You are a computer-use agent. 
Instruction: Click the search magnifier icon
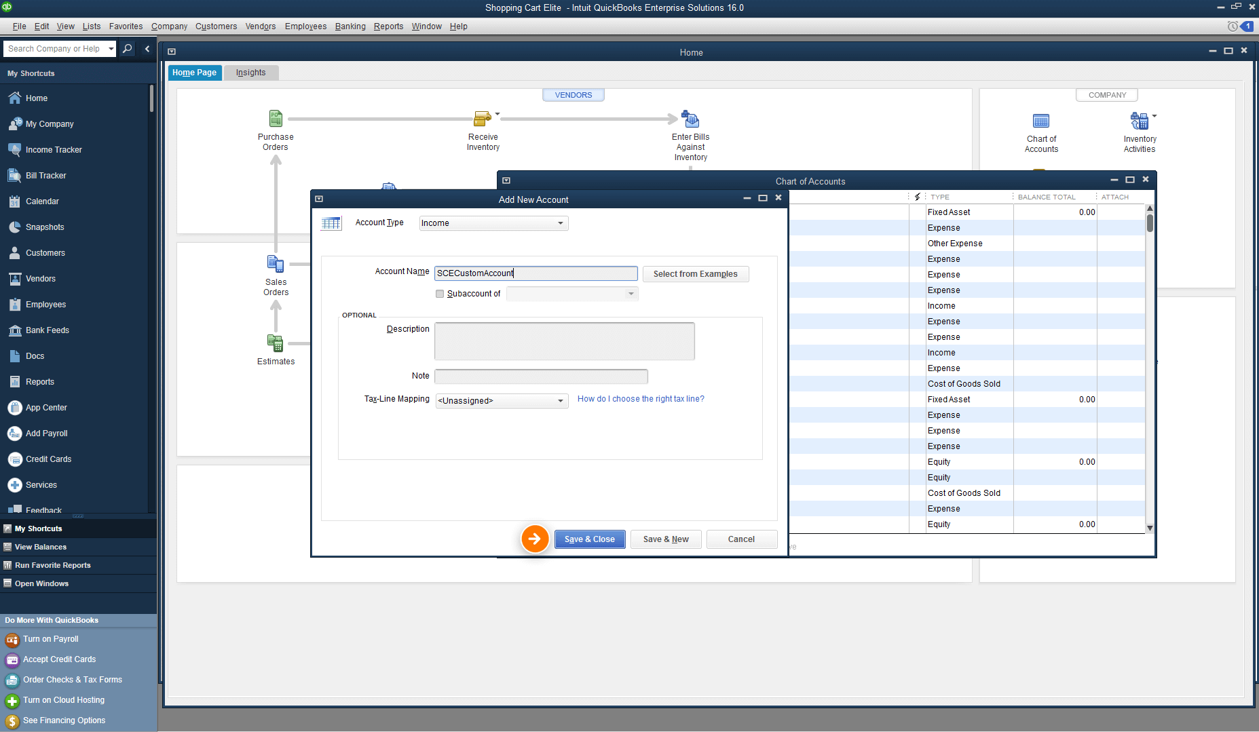point(127,49)
